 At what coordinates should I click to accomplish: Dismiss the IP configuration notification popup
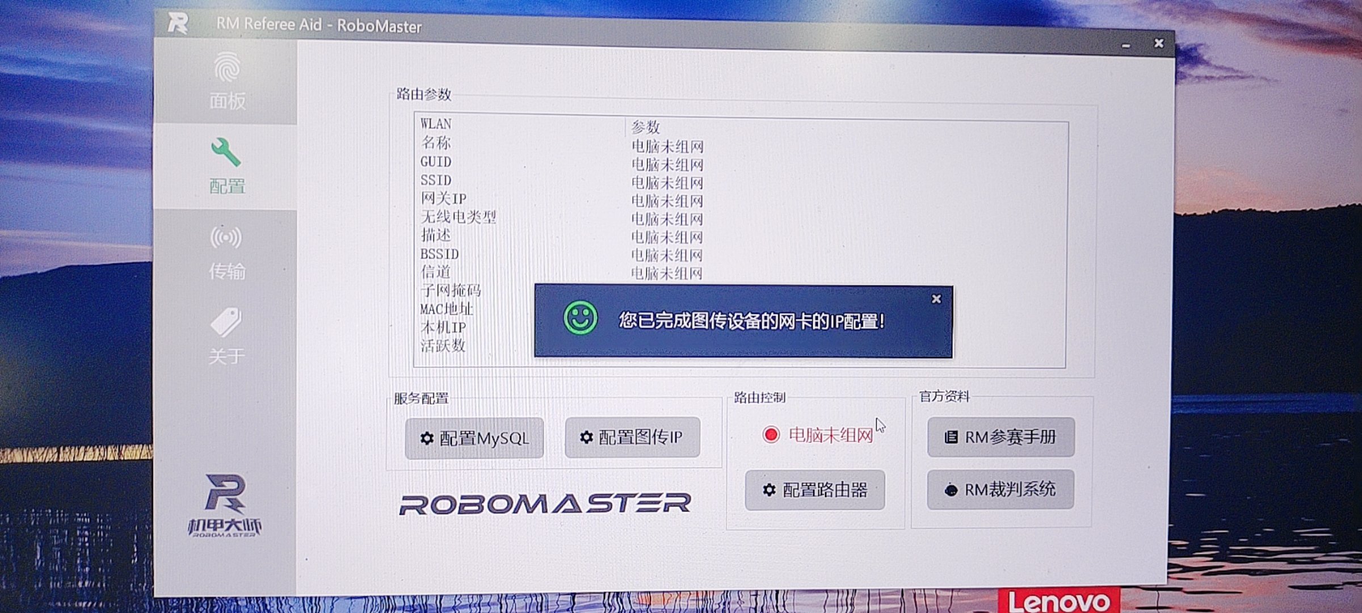pyautogui.click(x=936, y=299)
